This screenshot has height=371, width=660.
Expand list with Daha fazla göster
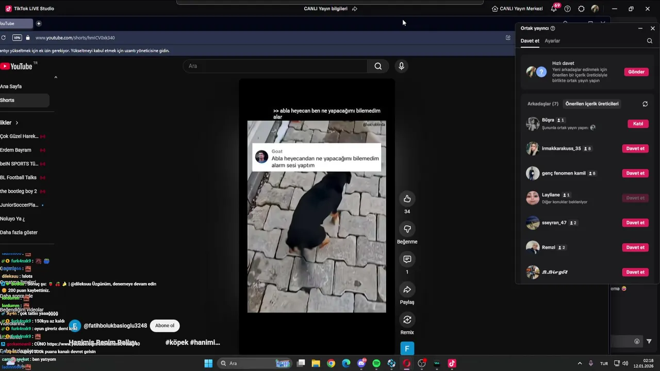point(19,232)
